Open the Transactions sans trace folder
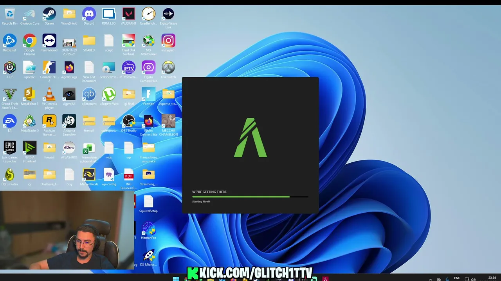 pos(148,148)
